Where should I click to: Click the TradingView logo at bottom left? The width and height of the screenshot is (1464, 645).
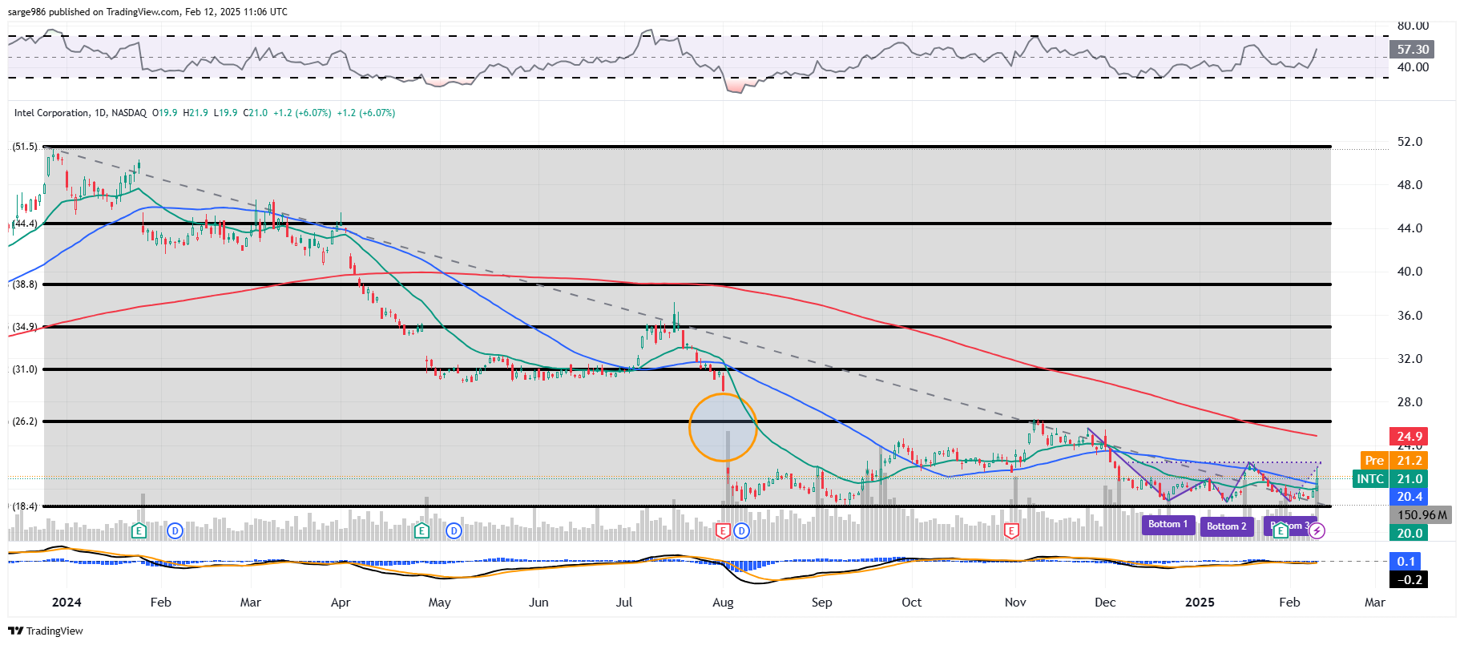[x=46, y=631]
